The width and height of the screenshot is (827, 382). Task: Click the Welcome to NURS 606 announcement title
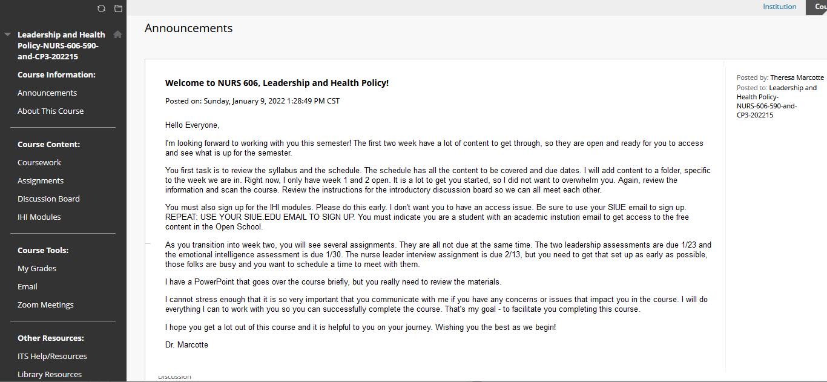point(277,83)
